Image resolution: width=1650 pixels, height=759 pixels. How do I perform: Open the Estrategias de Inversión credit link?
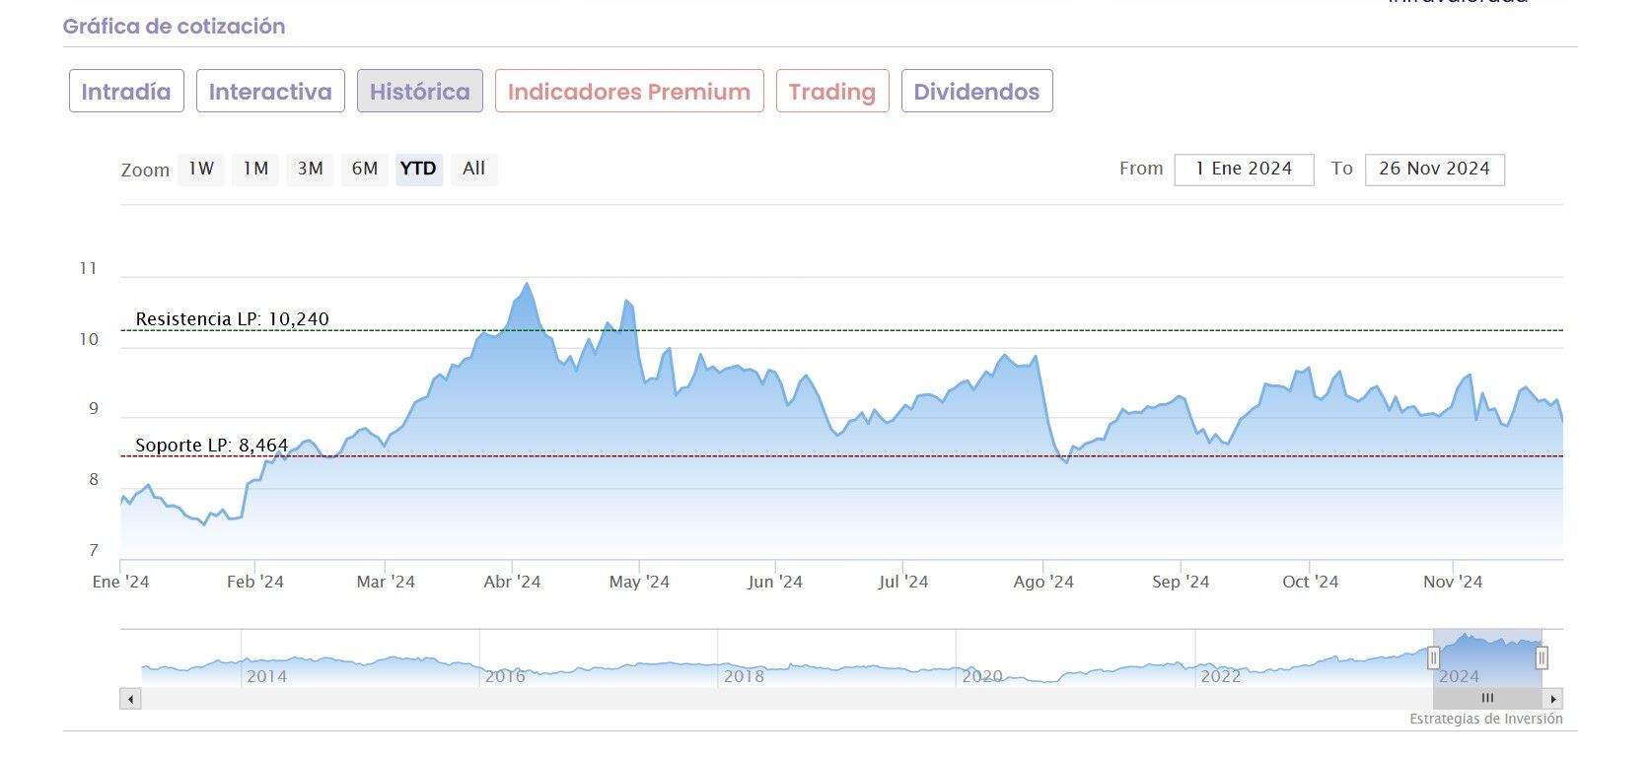[x=1485, y=719]
